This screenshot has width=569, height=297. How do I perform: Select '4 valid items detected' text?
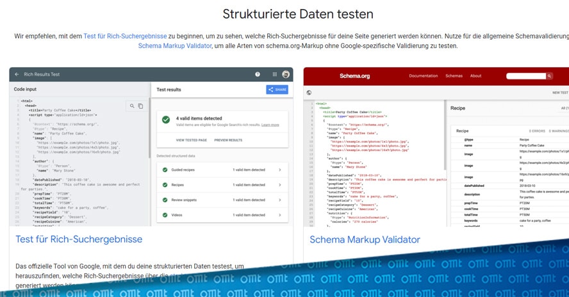pos(199,118)
